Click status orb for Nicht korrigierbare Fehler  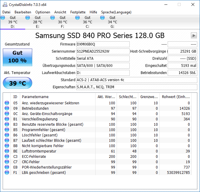coord(7,146)
